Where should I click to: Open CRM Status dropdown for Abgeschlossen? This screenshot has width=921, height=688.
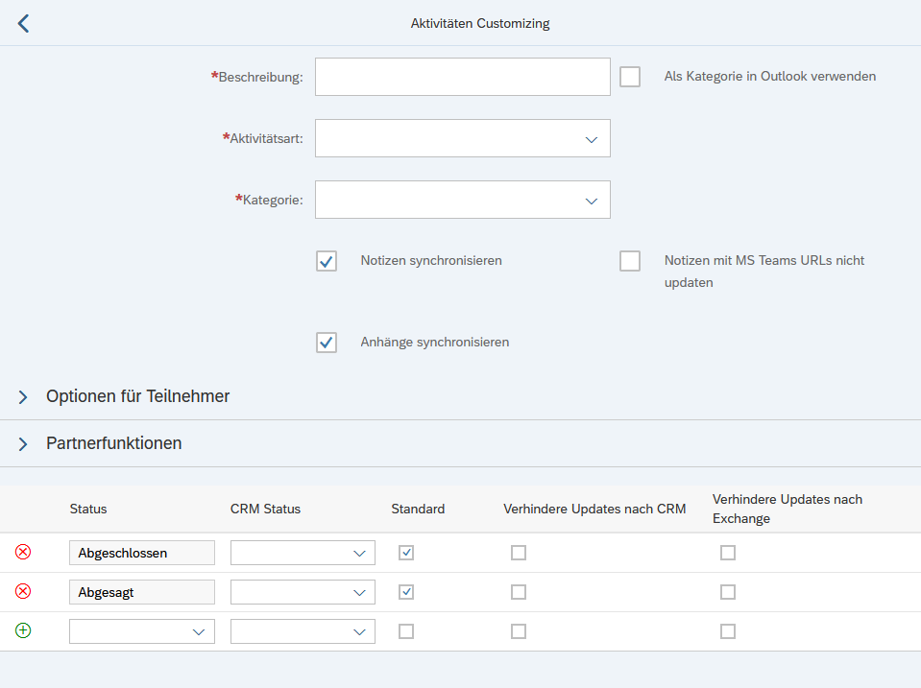[x=359, y=553]
